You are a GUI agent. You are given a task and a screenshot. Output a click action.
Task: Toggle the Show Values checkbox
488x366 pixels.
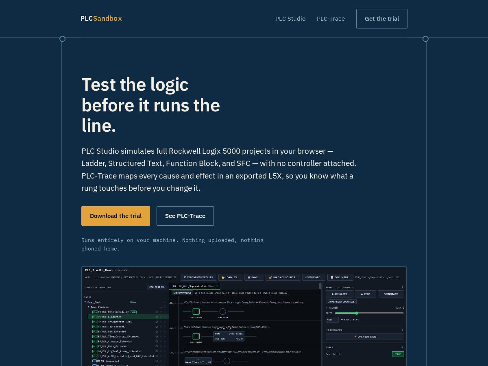182,293
